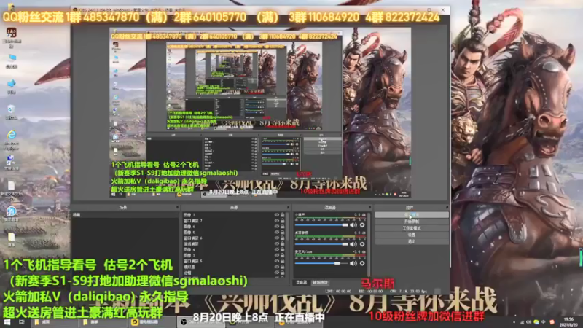Click the 开始录制 start recording button
The width and height of the screenshot is (583, 328).
pos(412,222)
